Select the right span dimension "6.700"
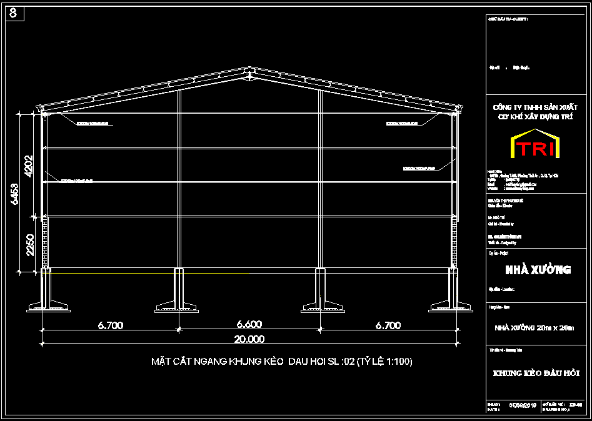Image resolution: width=592 pixels, height=421 pixels. 388,325
